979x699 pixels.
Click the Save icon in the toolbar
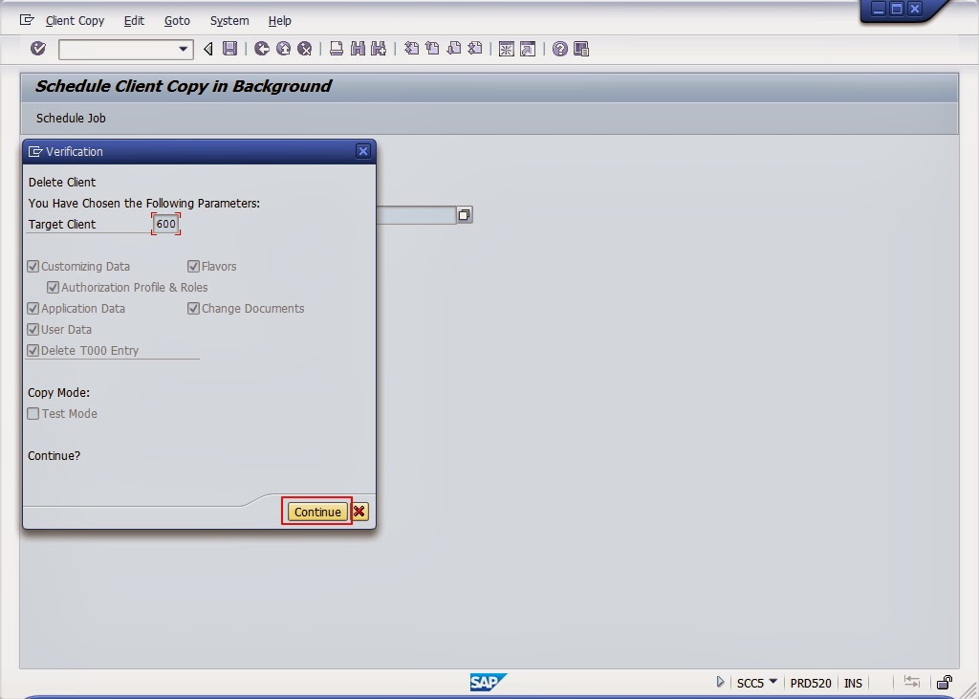pyautogui.click(x=228, y=49)
